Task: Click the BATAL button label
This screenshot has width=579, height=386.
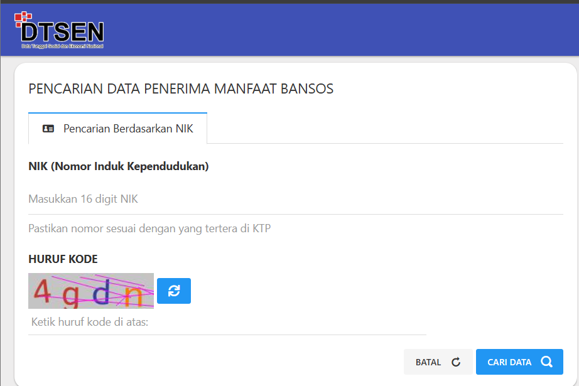Action: point(428,362)
